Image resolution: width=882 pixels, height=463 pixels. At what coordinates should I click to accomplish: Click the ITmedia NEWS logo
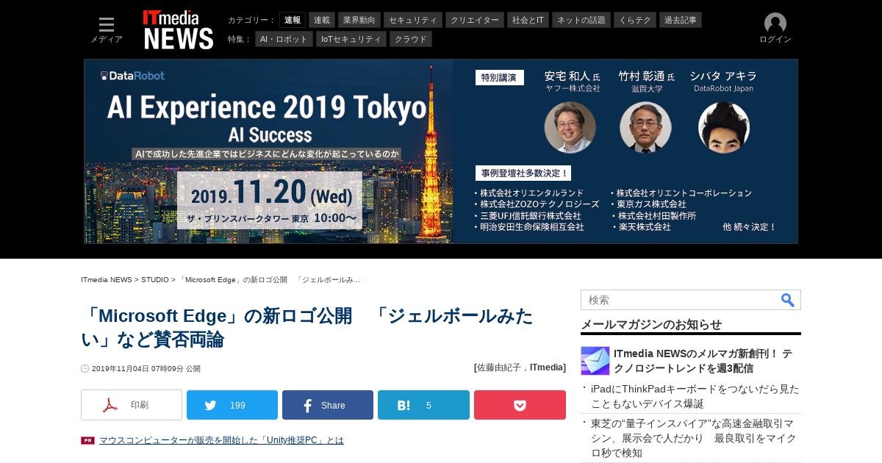click(178, 30)
